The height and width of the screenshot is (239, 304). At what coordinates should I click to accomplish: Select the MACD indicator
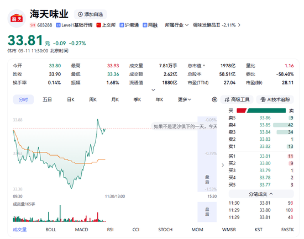point(81,230)
